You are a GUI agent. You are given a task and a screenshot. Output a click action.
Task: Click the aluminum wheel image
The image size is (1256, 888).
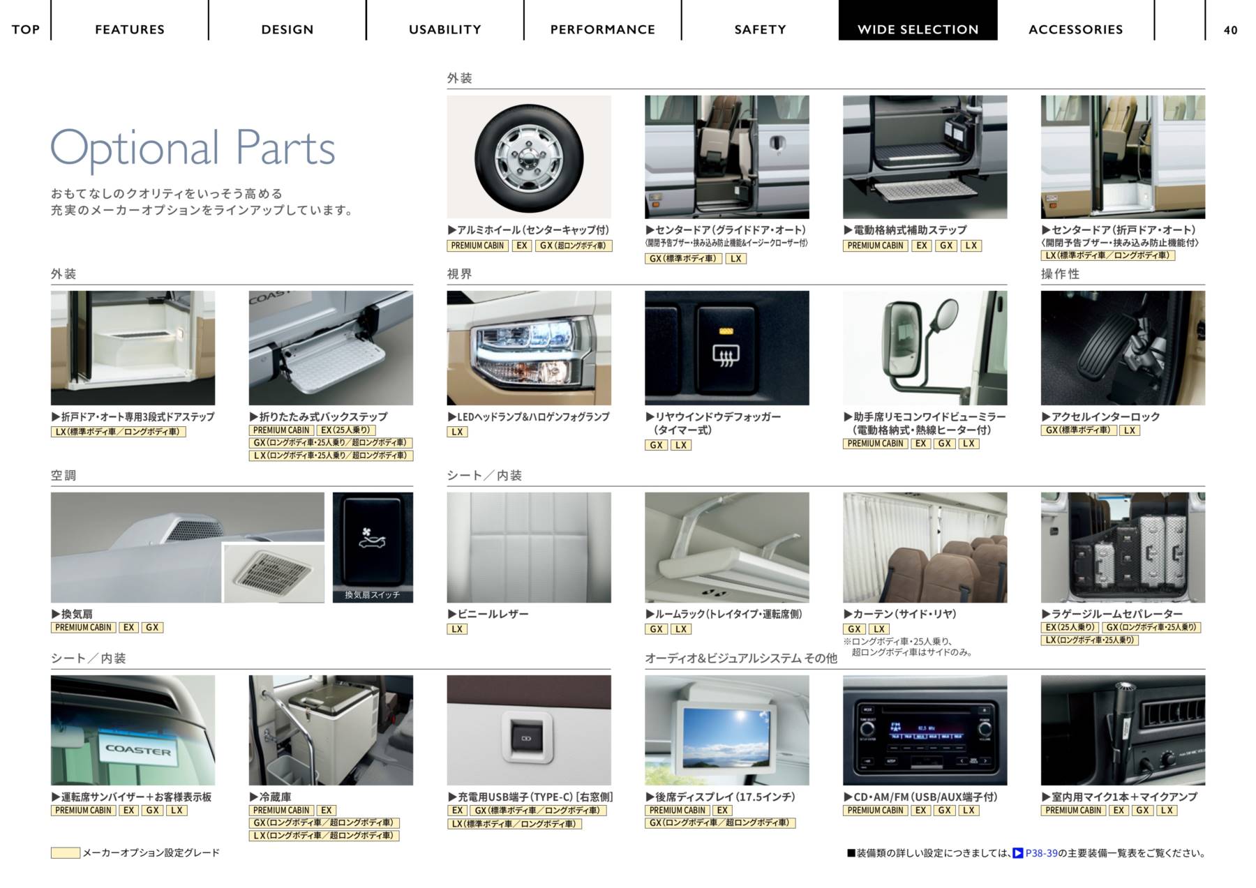click(x=528, y=157)
